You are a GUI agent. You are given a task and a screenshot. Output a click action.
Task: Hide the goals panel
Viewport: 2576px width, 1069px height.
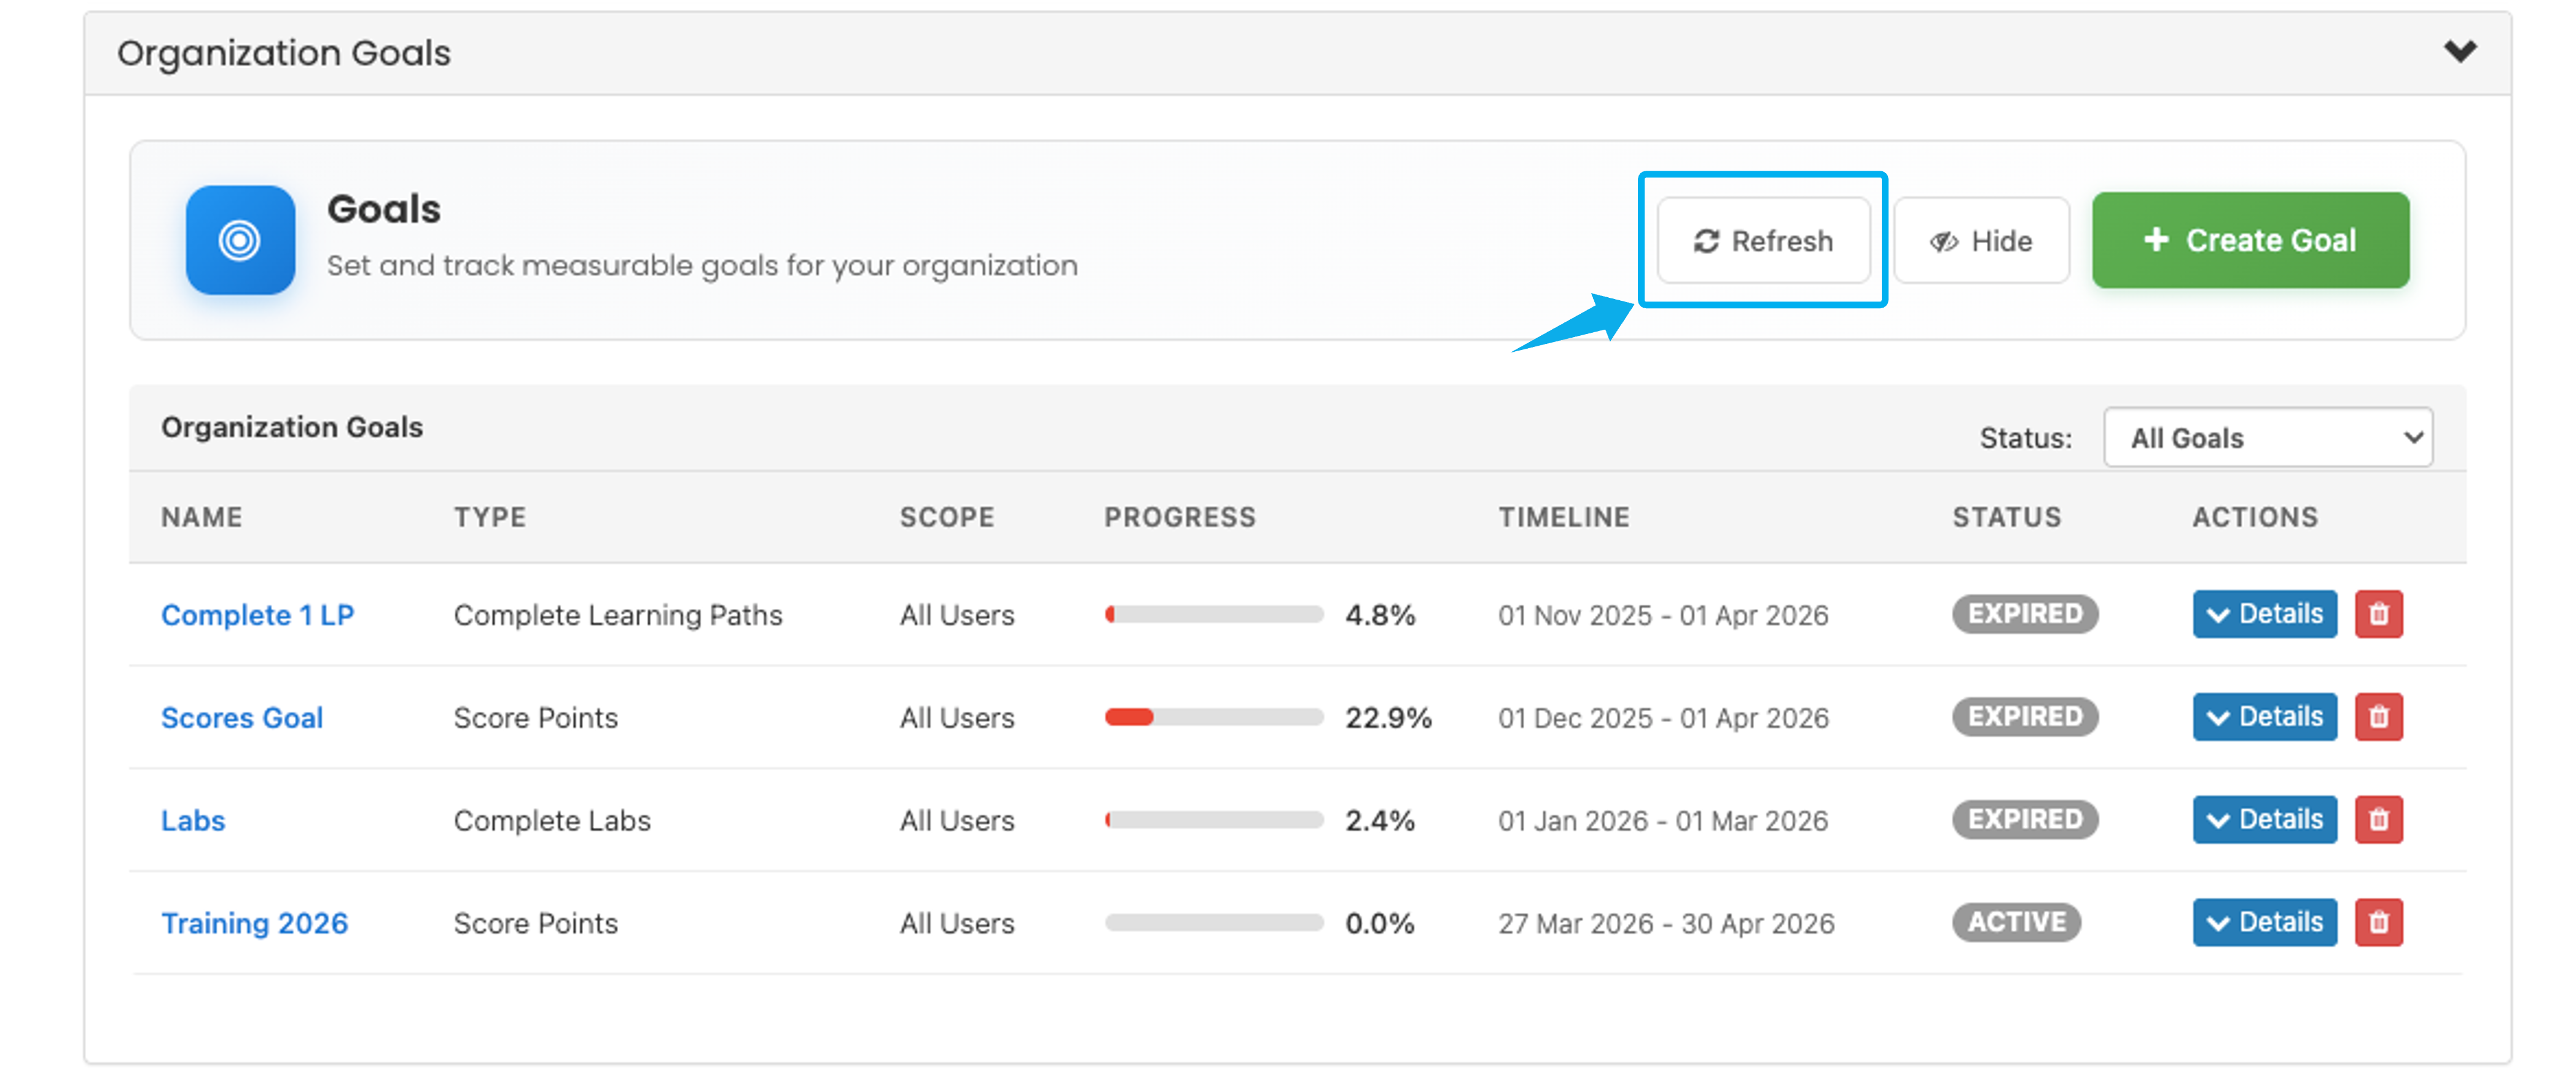pyautogui.click(x=1981, y=241)
